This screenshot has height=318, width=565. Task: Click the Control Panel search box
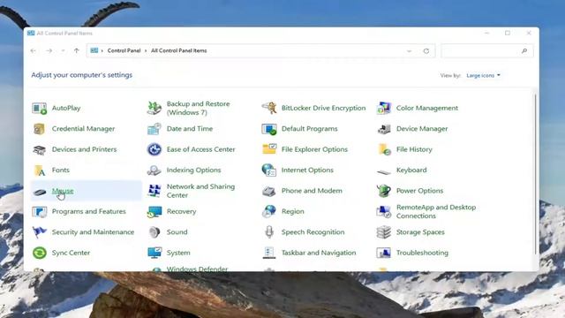click(487, 51)
